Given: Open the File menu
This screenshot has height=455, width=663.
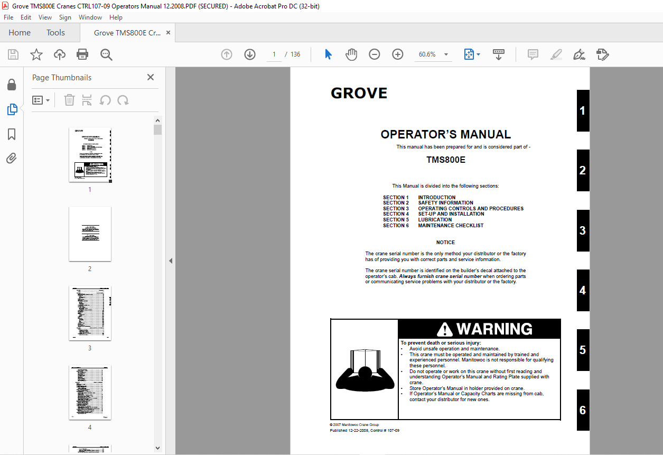Looking at the screenshot, I should (8, 17).
